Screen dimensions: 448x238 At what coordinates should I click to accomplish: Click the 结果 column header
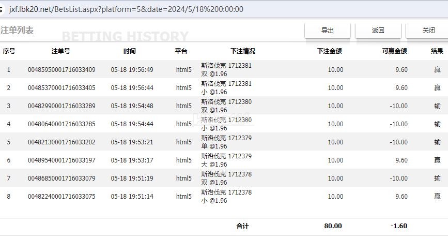pos(437,51)
